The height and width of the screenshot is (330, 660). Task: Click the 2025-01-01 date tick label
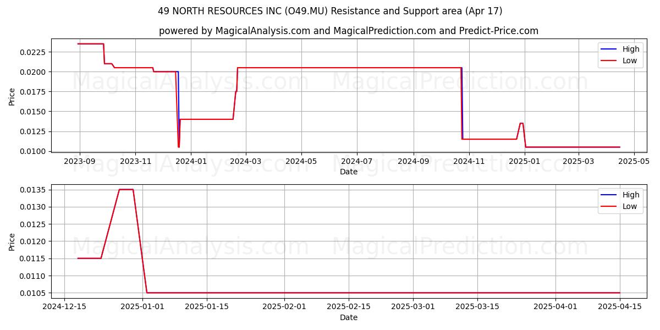(x=142, y=307)
